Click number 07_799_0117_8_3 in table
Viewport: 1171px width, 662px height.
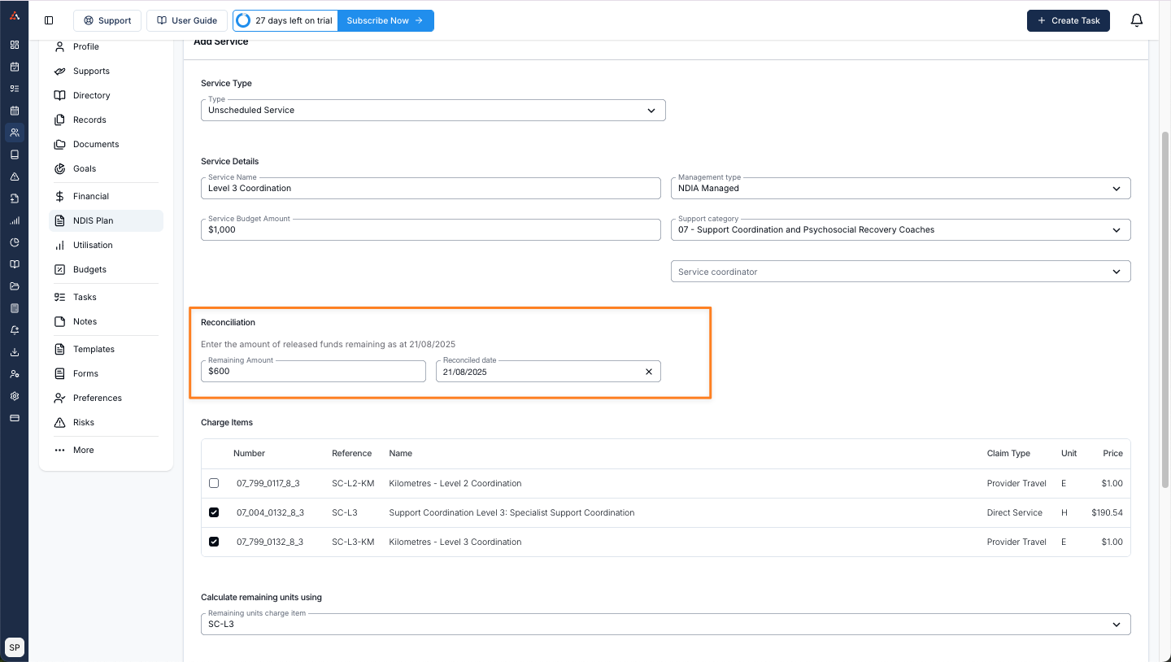268,483
